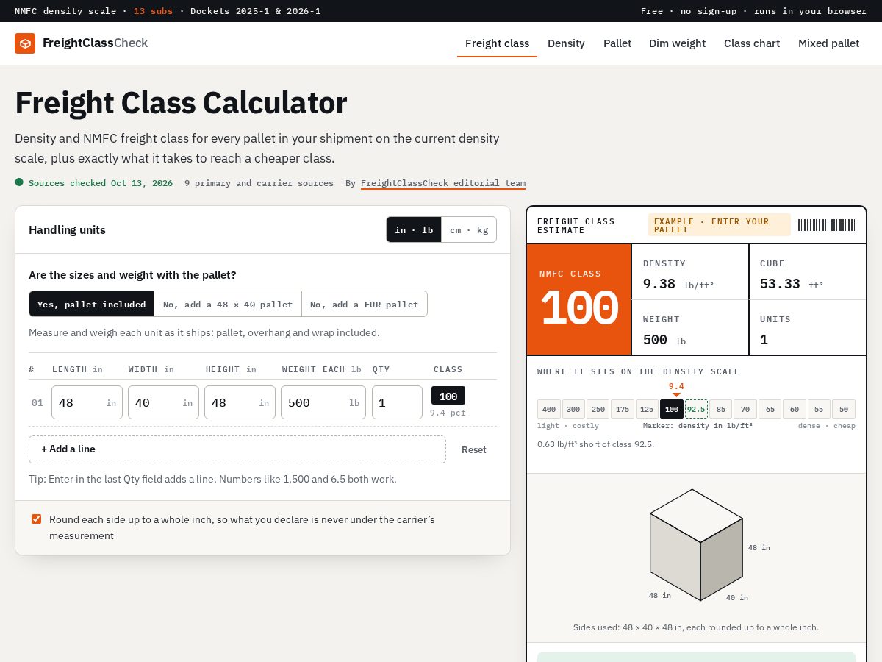This screenshot has height=662, width=882.
Task: Click class 300 on density scale
Action: click(x=573, y=409)
